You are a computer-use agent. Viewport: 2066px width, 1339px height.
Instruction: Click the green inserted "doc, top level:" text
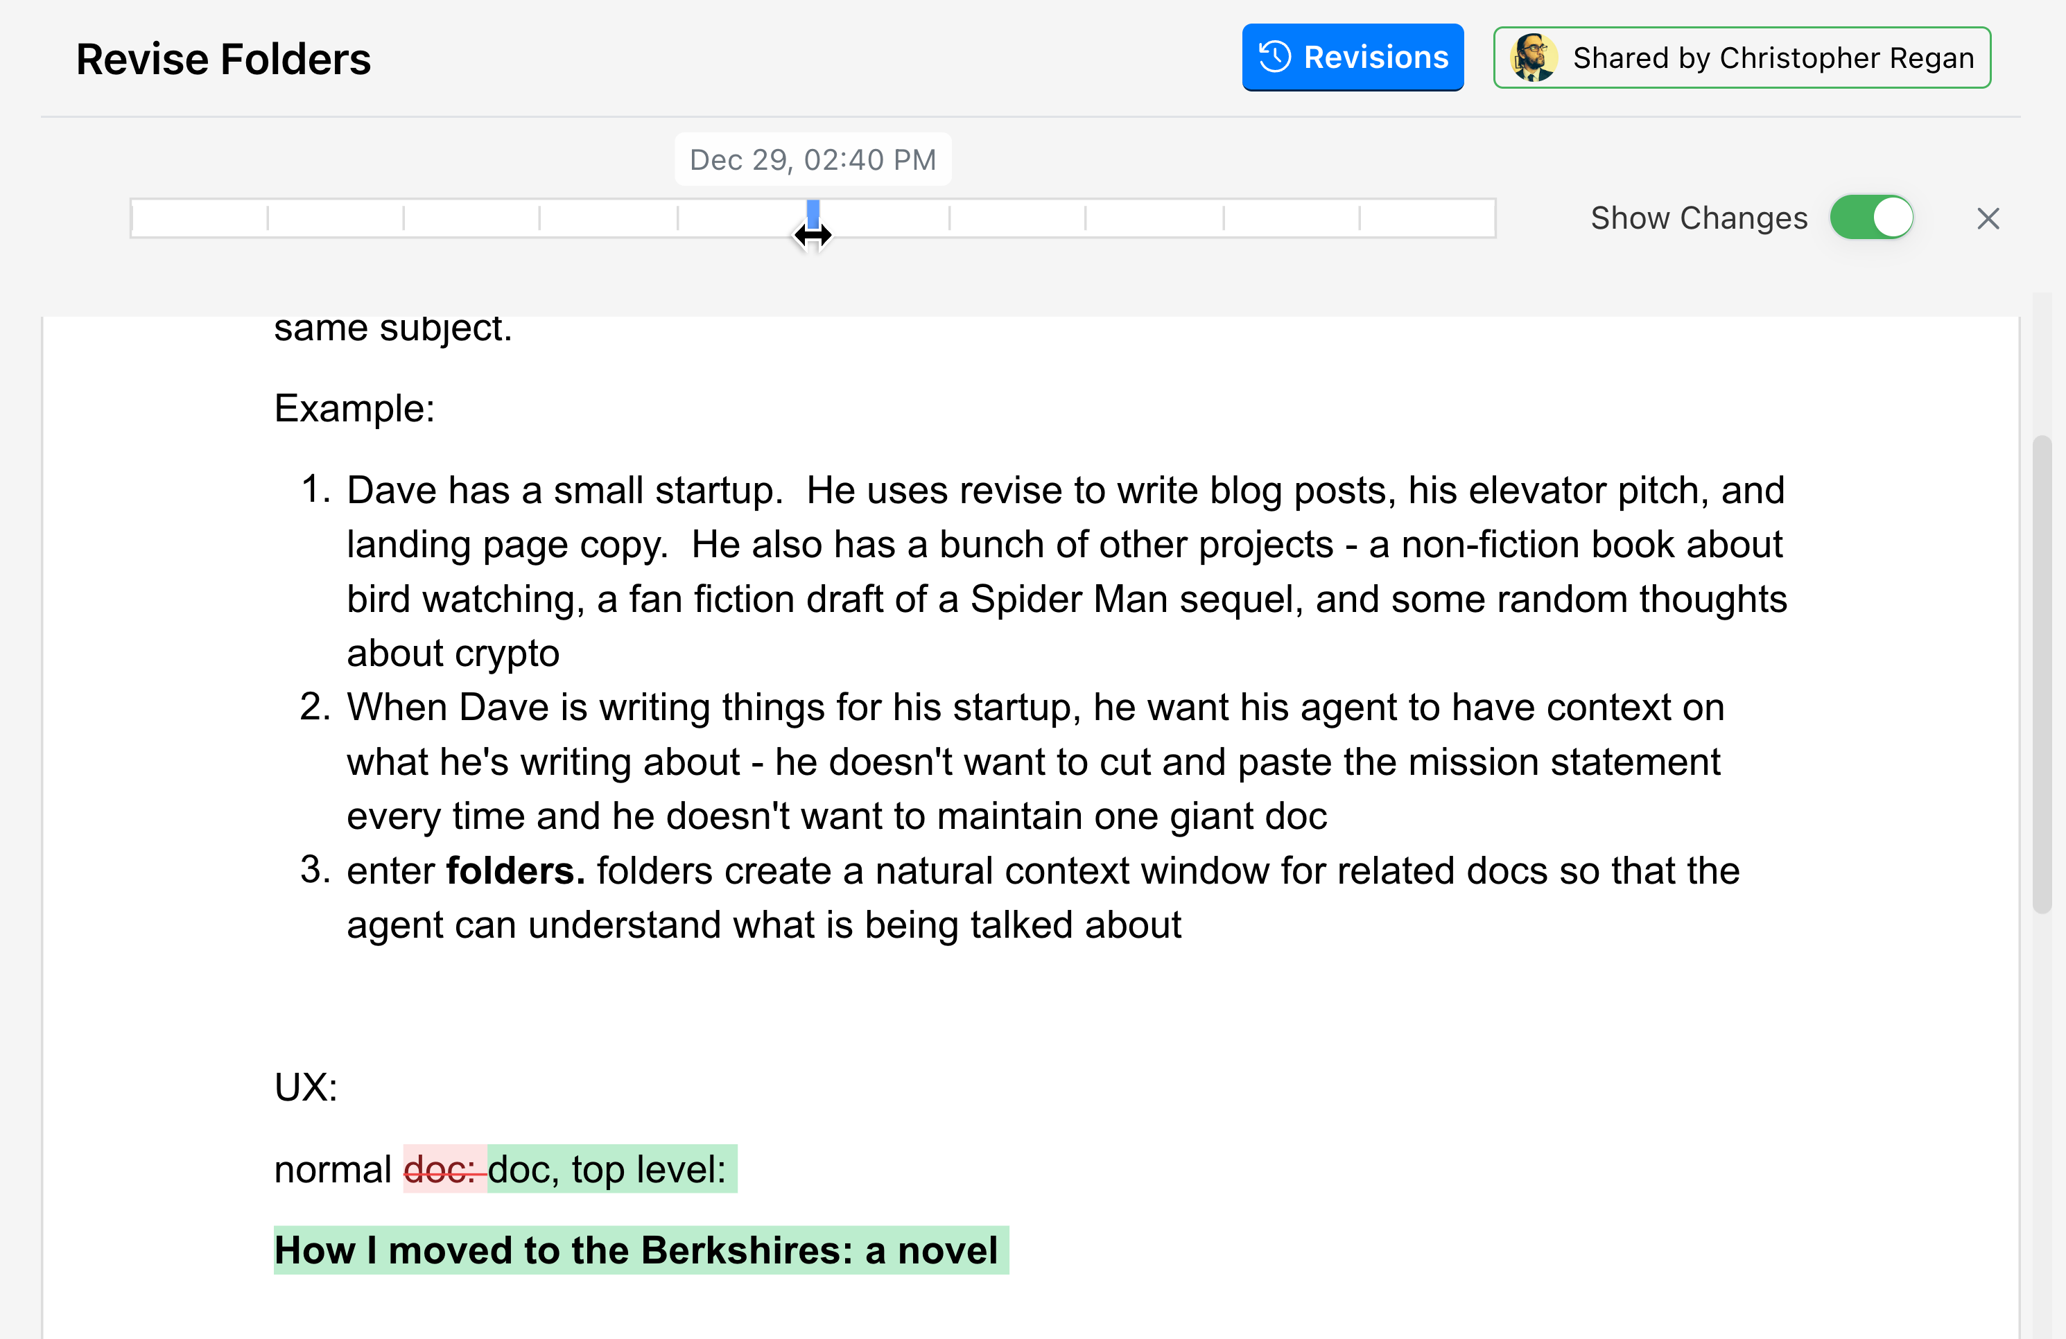coord(607,1170)
